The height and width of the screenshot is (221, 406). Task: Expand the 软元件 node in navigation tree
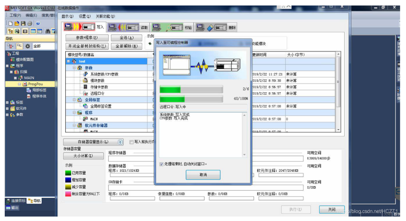(x=7, y=109)
